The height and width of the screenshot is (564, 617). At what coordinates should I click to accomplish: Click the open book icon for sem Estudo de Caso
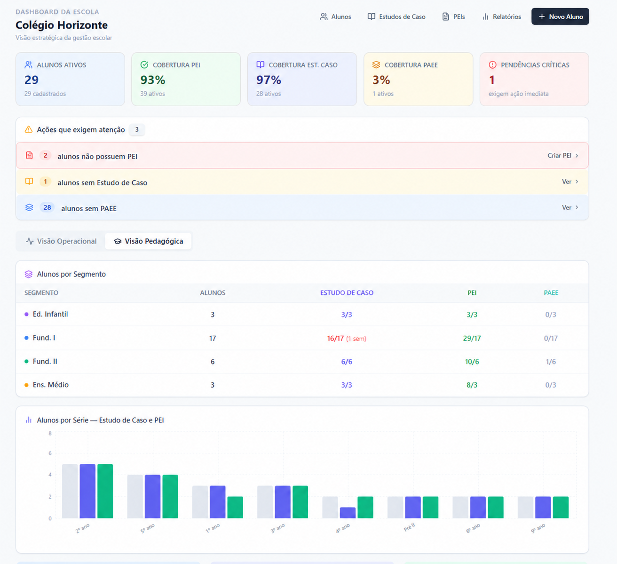coord(29,182)
